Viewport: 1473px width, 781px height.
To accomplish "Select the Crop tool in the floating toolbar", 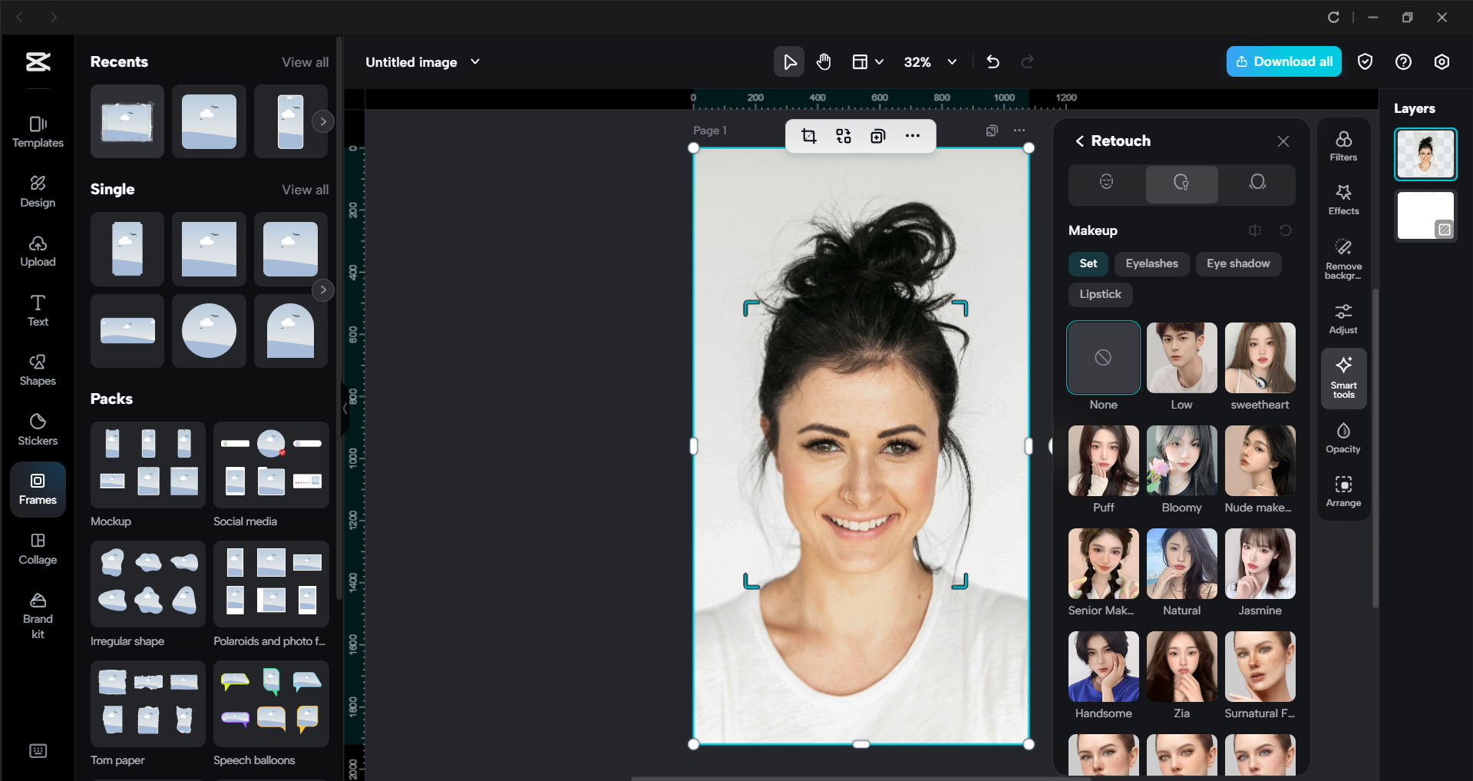I will click(x=809, y=136).
